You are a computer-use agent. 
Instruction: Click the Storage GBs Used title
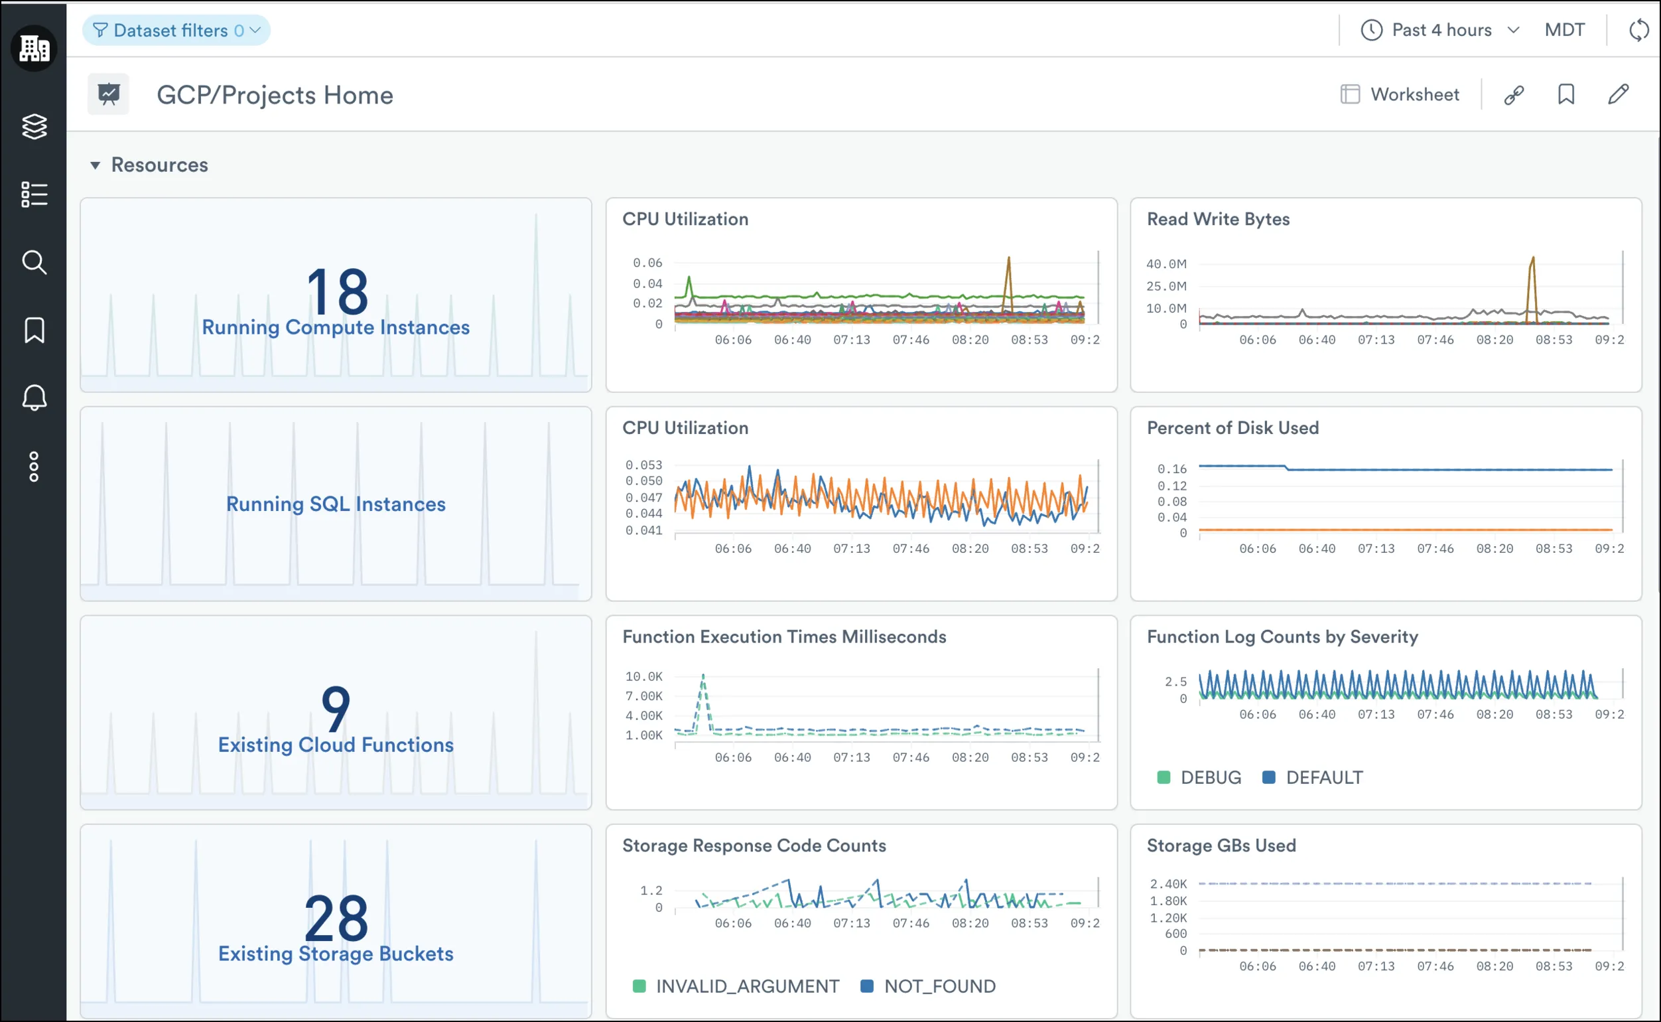1221,845
